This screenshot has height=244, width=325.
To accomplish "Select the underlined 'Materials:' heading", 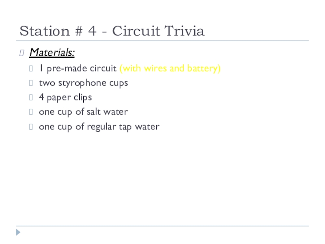I will tap(52, 52).
